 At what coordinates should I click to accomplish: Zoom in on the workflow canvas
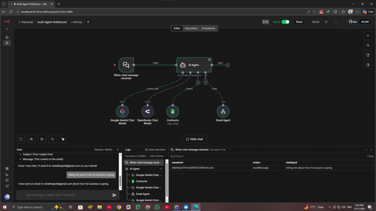coord(31,139)
